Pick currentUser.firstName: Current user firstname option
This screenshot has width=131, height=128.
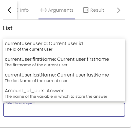(64, 62)
